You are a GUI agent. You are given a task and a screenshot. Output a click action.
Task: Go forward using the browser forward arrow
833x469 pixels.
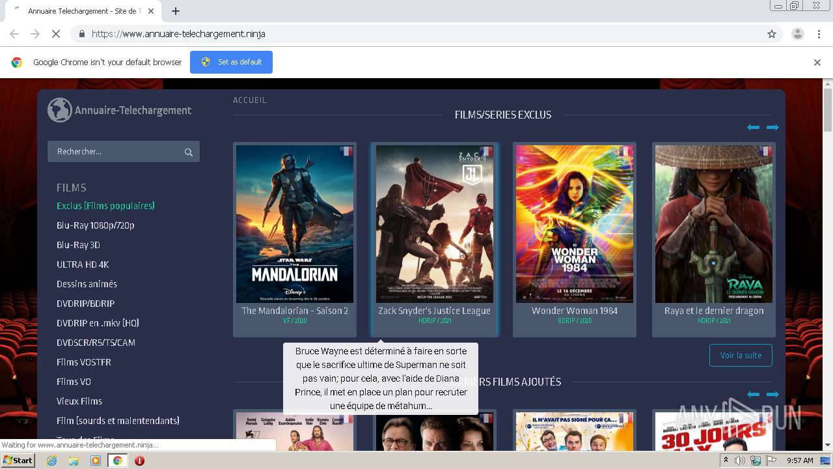(x=35, y=34)
